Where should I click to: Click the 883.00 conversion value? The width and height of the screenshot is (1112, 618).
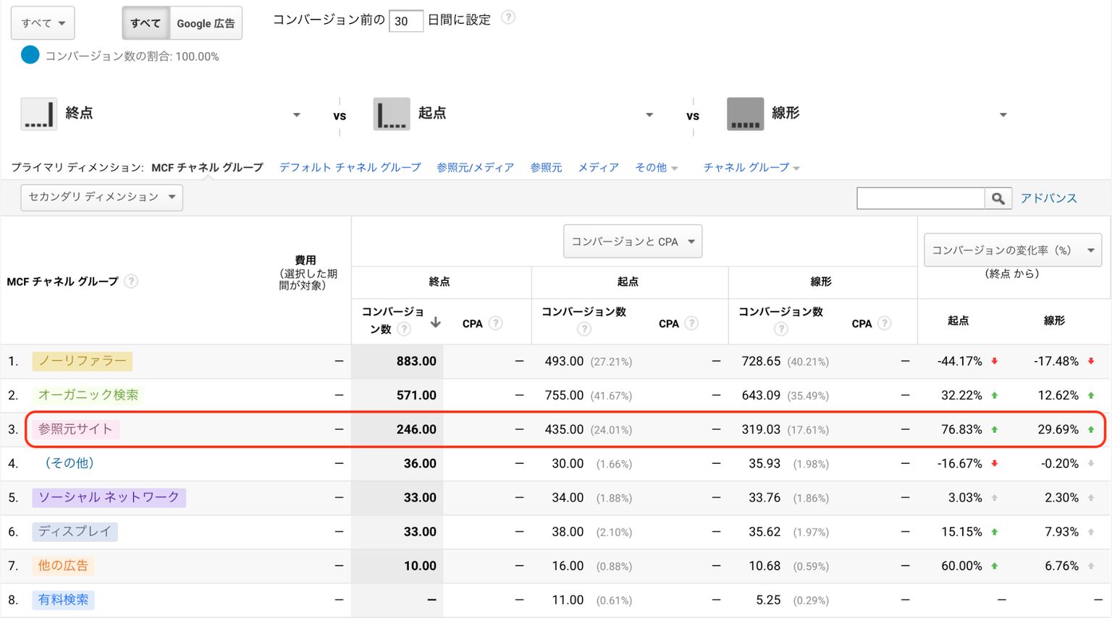click(416, 361)
